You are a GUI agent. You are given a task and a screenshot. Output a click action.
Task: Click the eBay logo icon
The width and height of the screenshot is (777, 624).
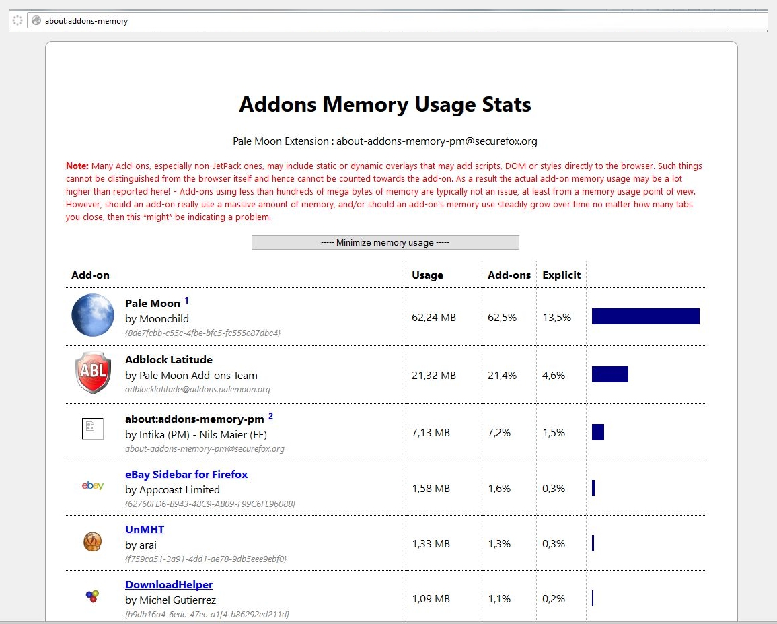[x=93, y=485]
